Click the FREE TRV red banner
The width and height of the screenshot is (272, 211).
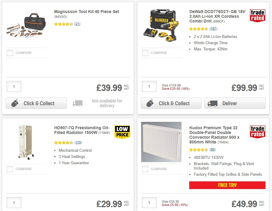227,185
